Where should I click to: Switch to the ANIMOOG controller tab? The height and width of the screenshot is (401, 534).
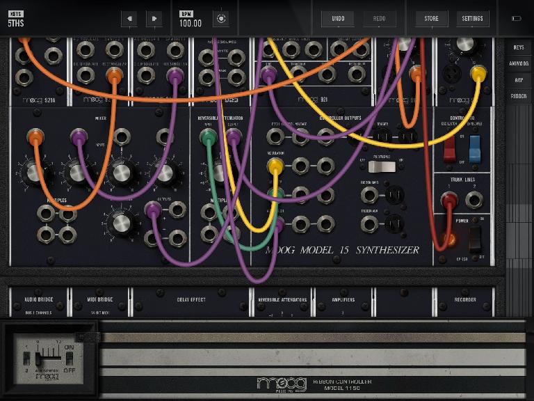pos(519,64)
